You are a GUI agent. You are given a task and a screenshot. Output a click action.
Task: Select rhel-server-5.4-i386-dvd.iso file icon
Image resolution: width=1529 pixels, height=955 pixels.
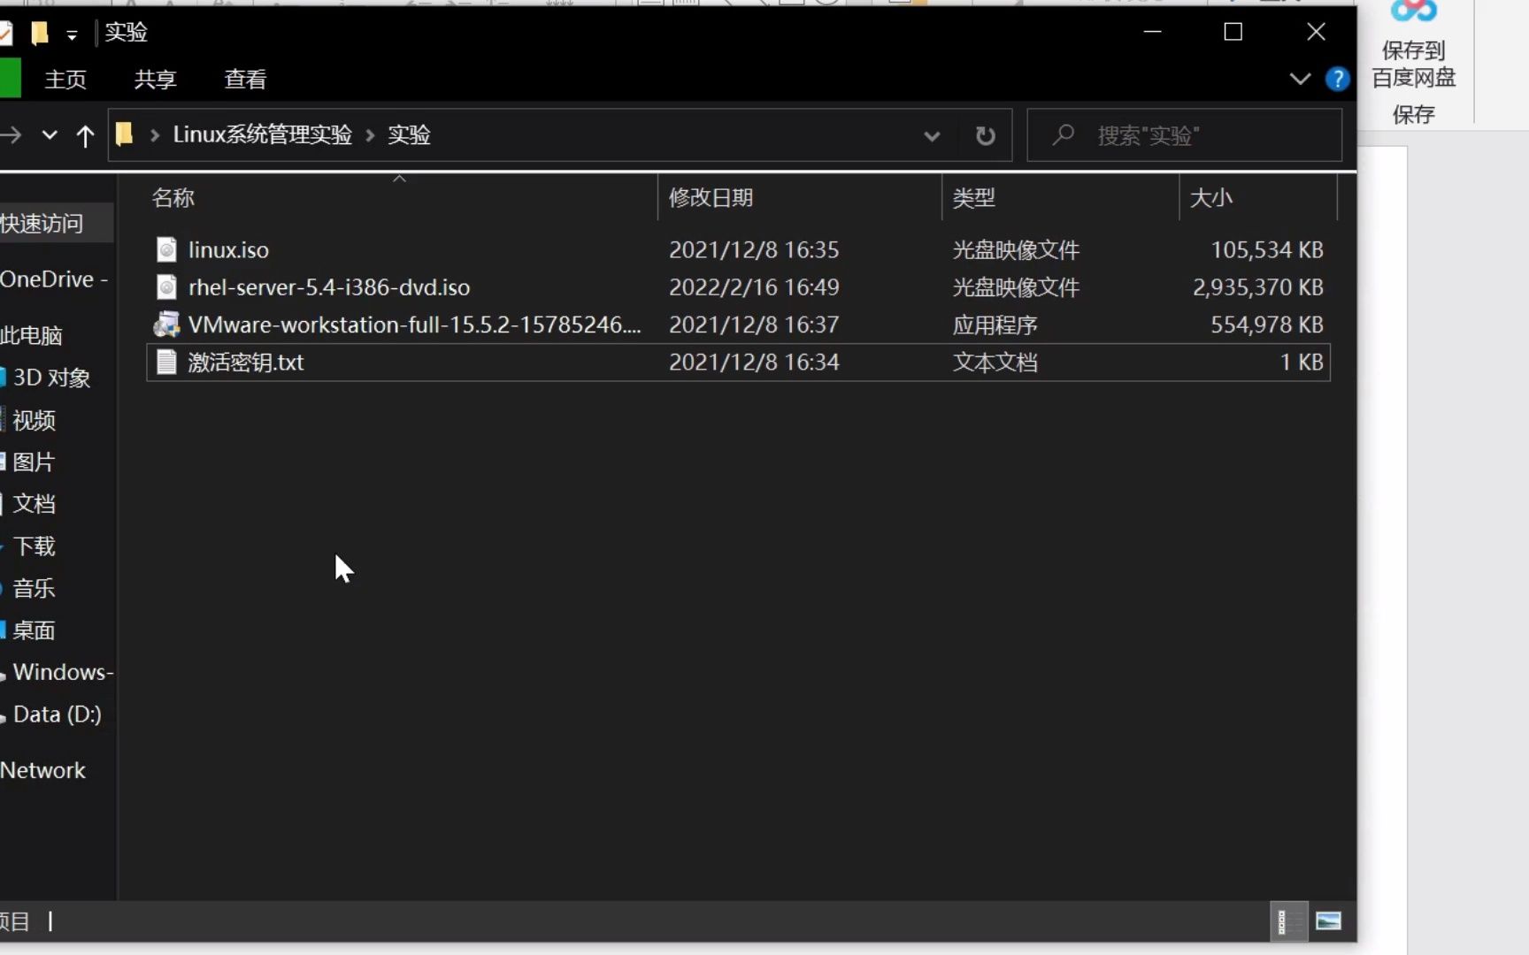pyautogui.click(x=166, y=287)
